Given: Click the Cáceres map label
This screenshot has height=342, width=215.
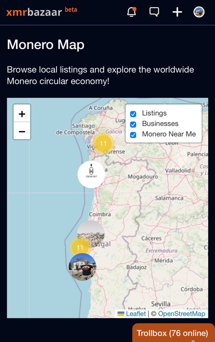Looking at the screenshot, I should click(151, 238).
